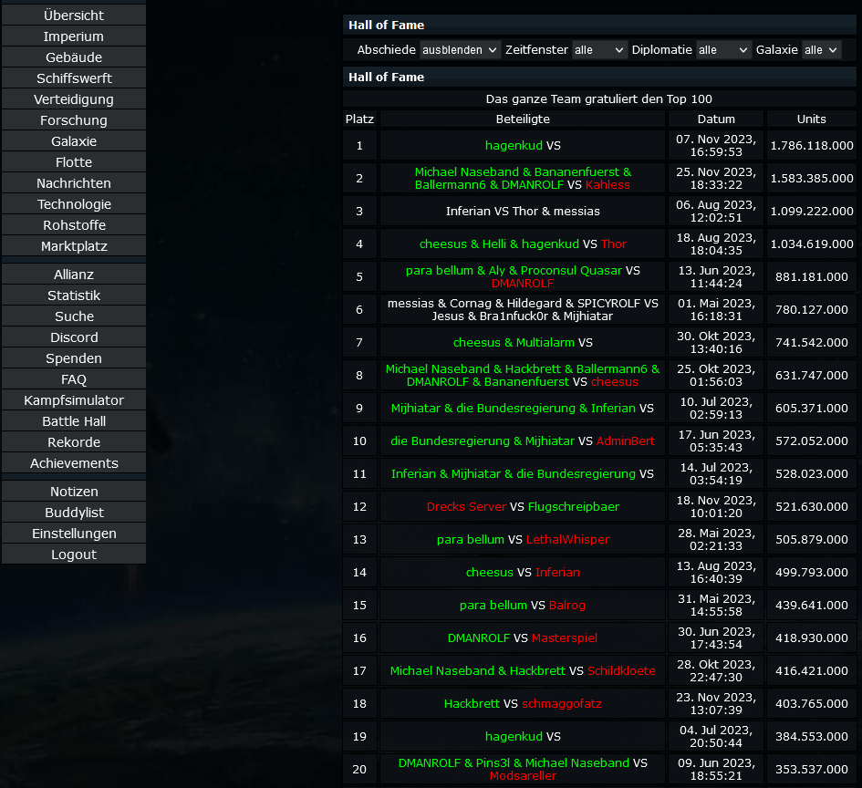The height and width of the screenshot is (788, 862).
Task: Select Forschung in the left menu
Action: [x=74, y=120]
